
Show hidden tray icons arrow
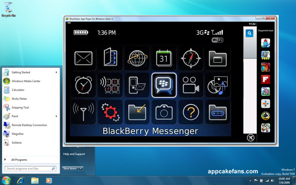click(250, 181)
